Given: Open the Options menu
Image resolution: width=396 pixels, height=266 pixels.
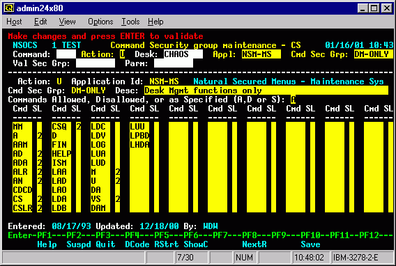Looking at the screenshot, I should point(100,22).
